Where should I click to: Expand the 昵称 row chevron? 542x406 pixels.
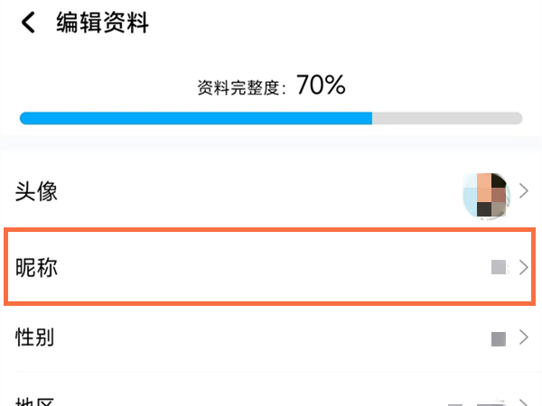tap(524, 266)
